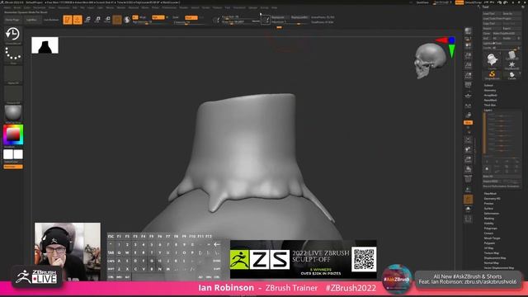The height and width of the screenshot is (297, 528).
Task: Expand the Masking section
Action: coord(489,219)
